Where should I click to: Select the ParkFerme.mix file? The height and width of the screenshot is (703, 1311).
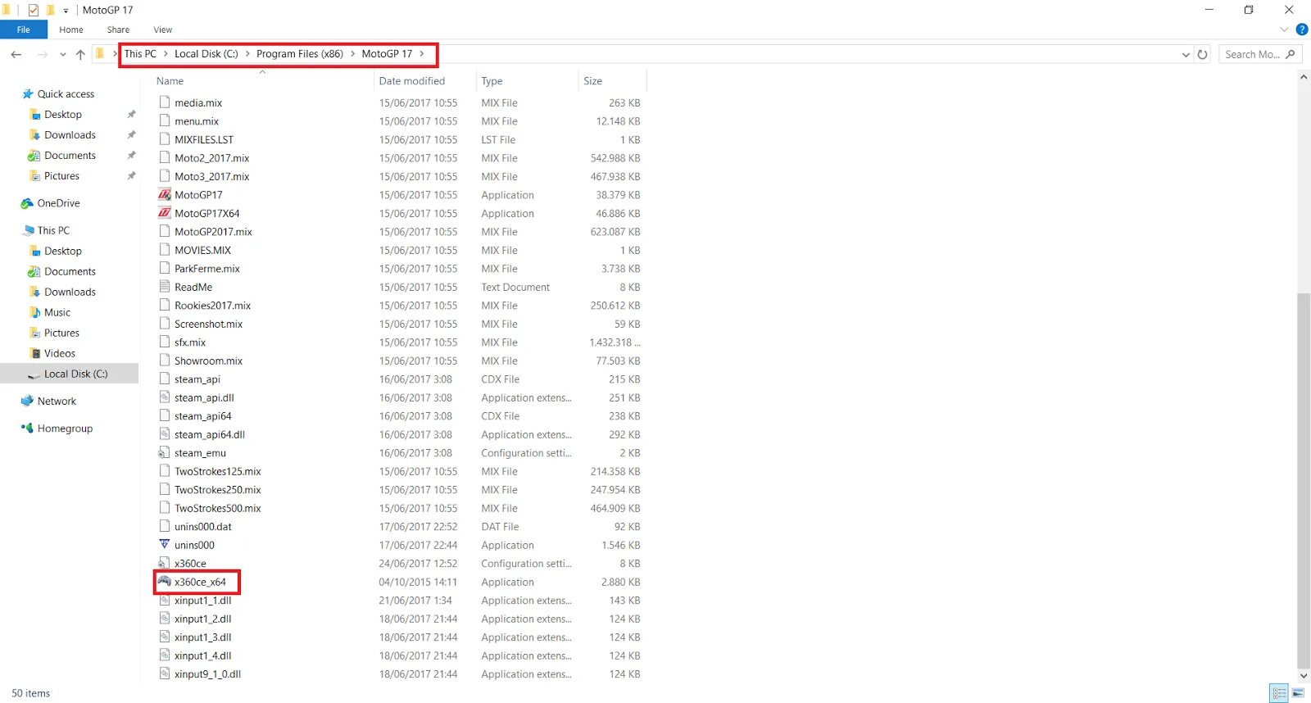pos(206,269)
